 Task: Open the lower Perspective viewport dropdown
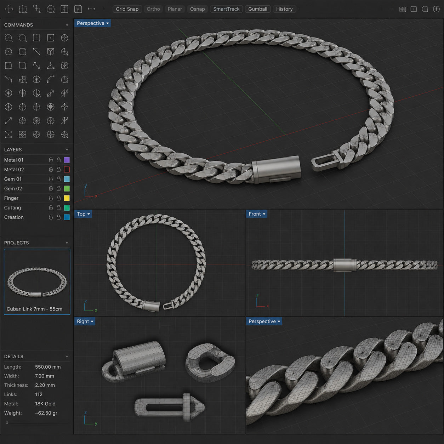264,321
